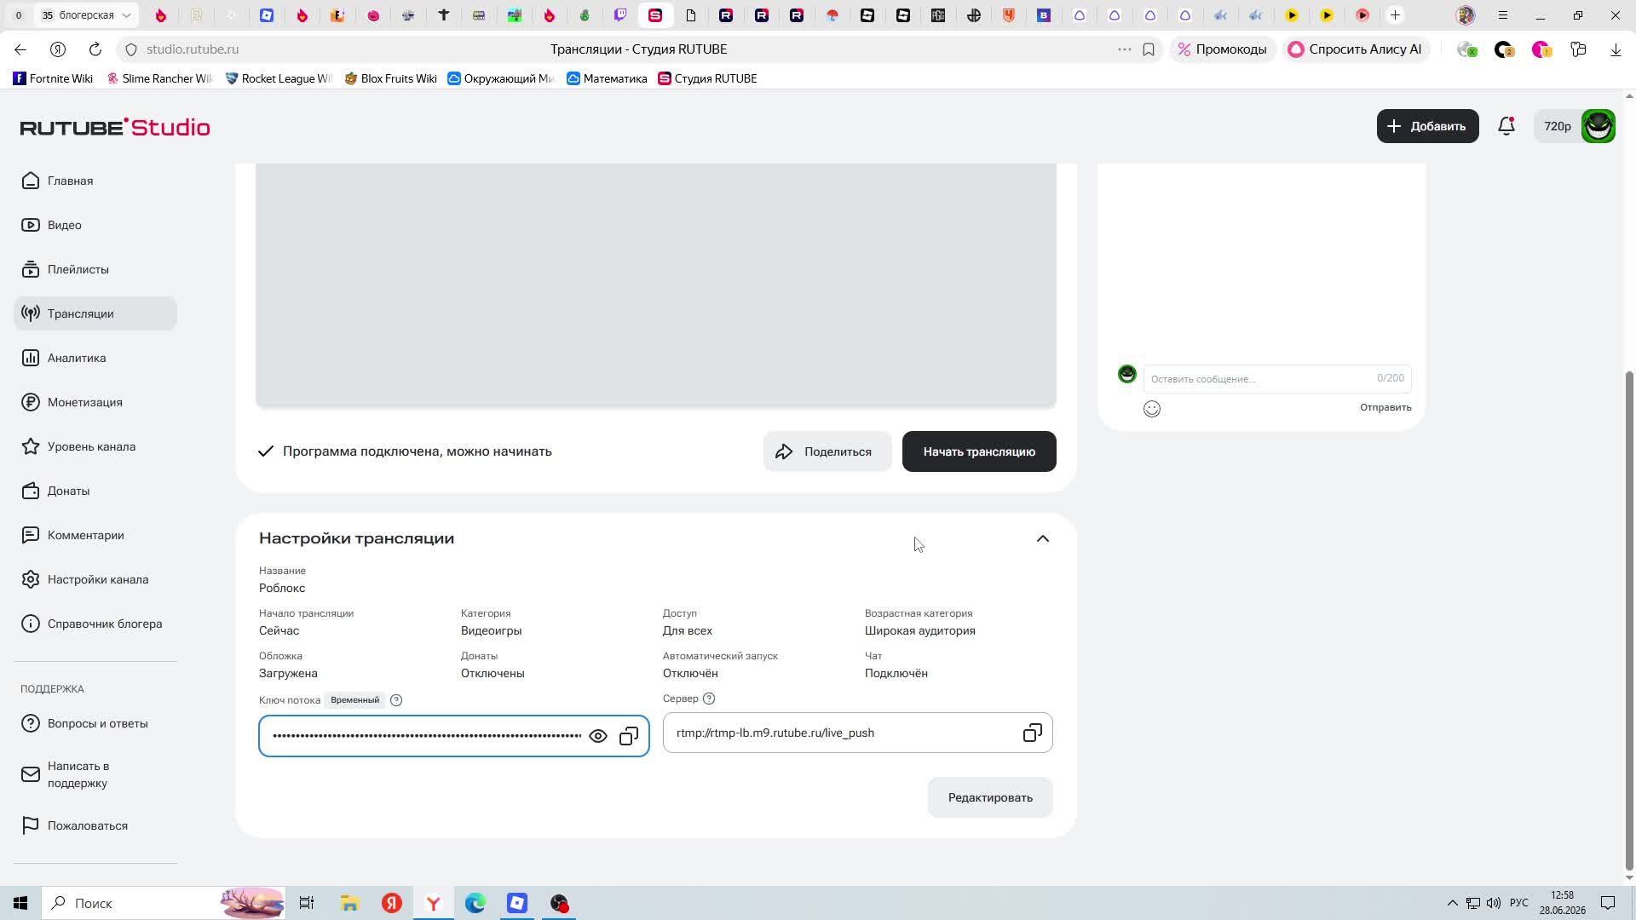Open Вопросы и ответы support page
Screen dimensions: 1636x920
click(x=95, y=723)
